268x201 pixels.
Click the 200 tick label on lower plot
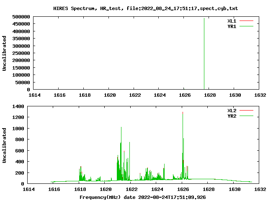click(20, 173)
